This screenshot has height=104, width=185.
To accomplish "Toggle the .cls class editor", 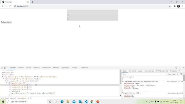I will click(174, 74).
